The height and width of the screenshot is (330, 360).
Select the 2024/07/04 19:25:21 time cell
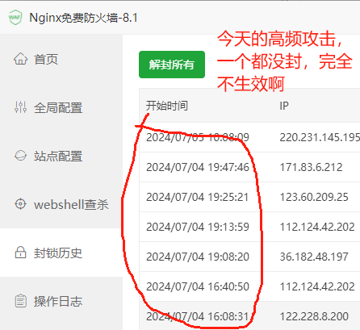tap(197, 197)
